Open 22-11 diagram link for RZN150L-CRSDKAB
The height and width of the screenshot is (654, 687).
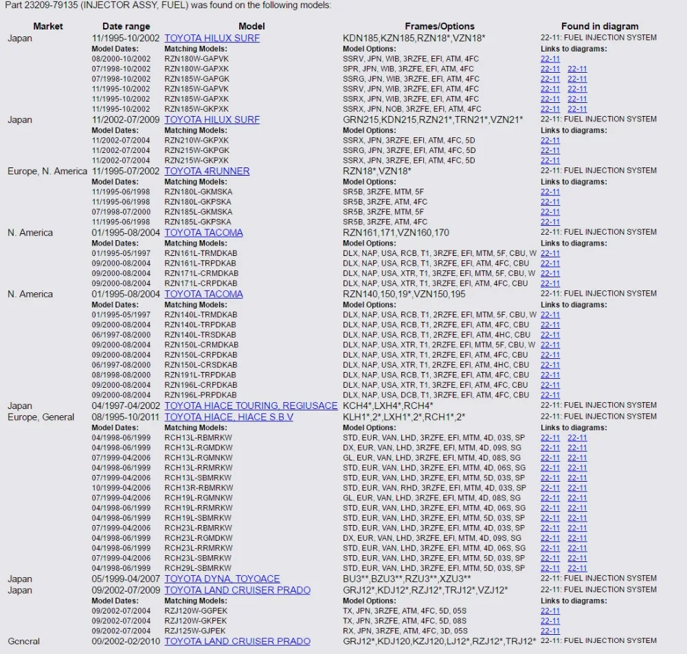(x=550, y=365)
